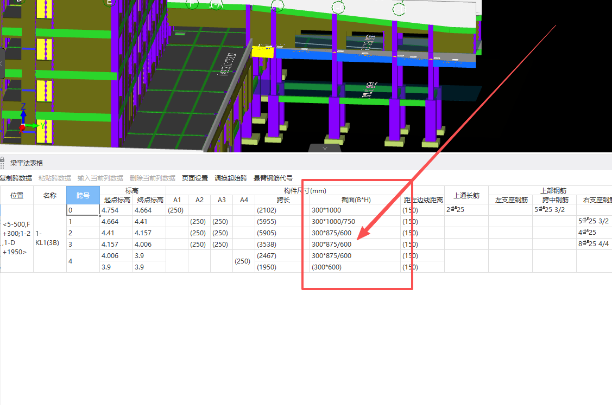Screen dimensions: 612x405
Task: Click the 跨中钢筋 column header
Action: click(554, 200)
